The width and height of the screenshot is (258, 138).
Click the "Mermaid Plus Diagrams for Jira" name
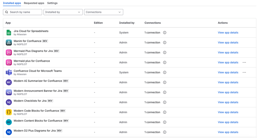click(33, 51)
